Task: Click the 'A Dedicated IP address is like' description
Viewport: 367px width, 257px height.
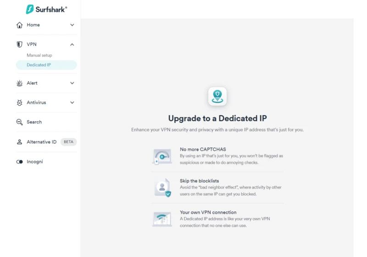Action: click(225, 222)
